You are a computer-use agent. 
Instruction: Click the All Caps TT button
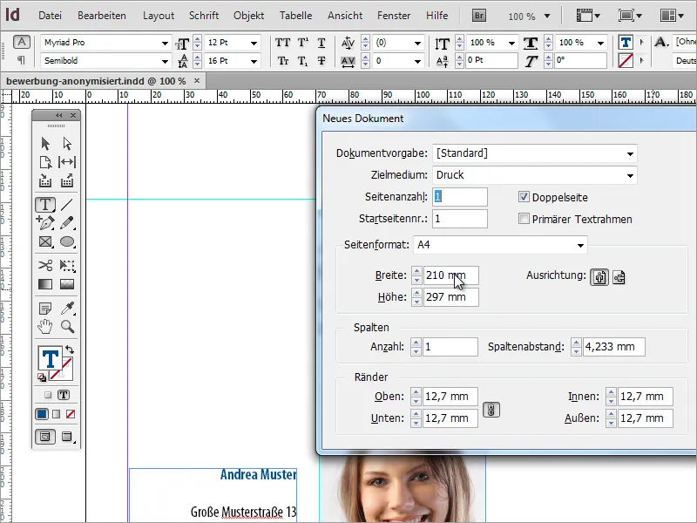282,43
